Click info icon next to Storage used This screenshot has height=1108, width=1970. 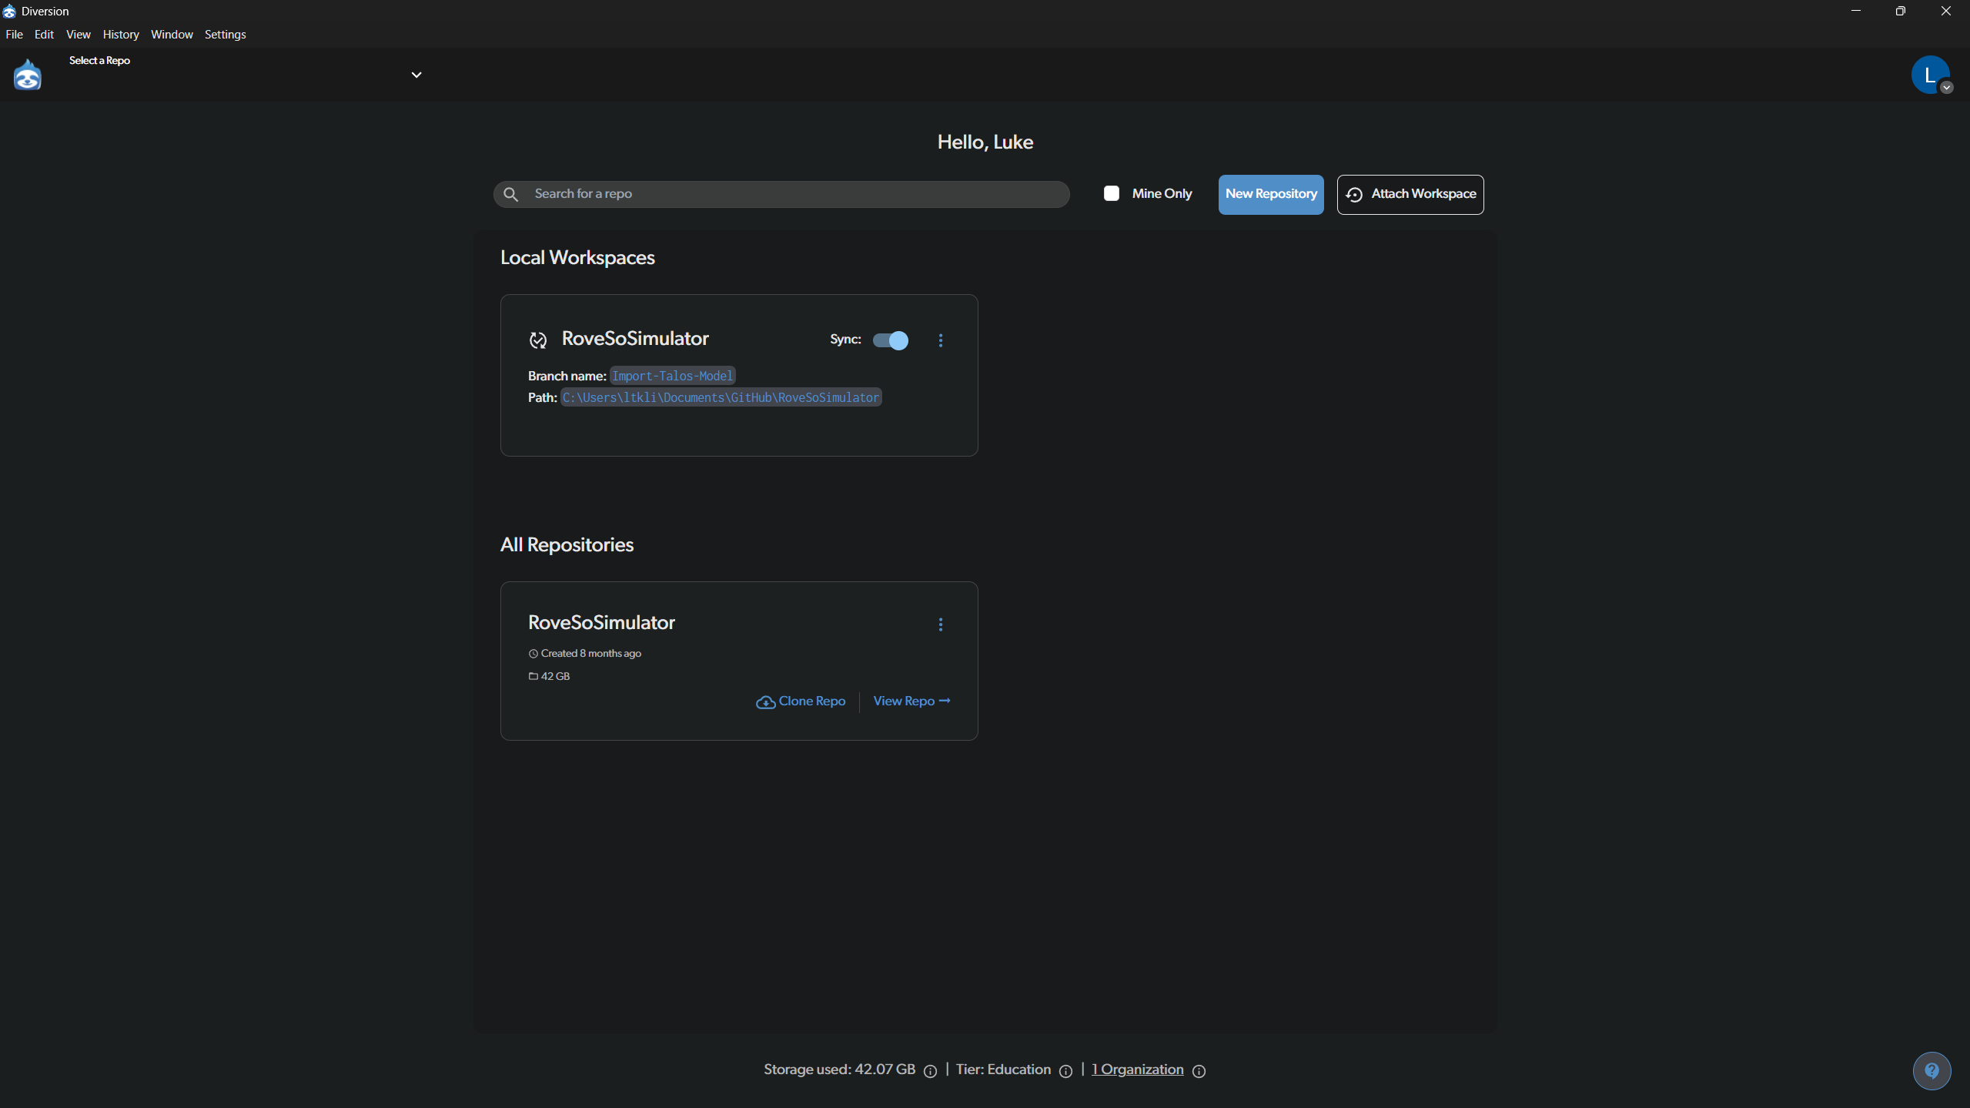click(x=930, y=1071)
